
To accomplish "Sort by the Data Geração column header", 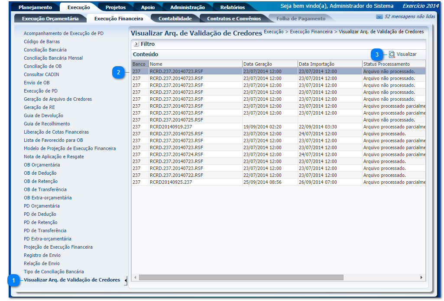I will point(258,64).
